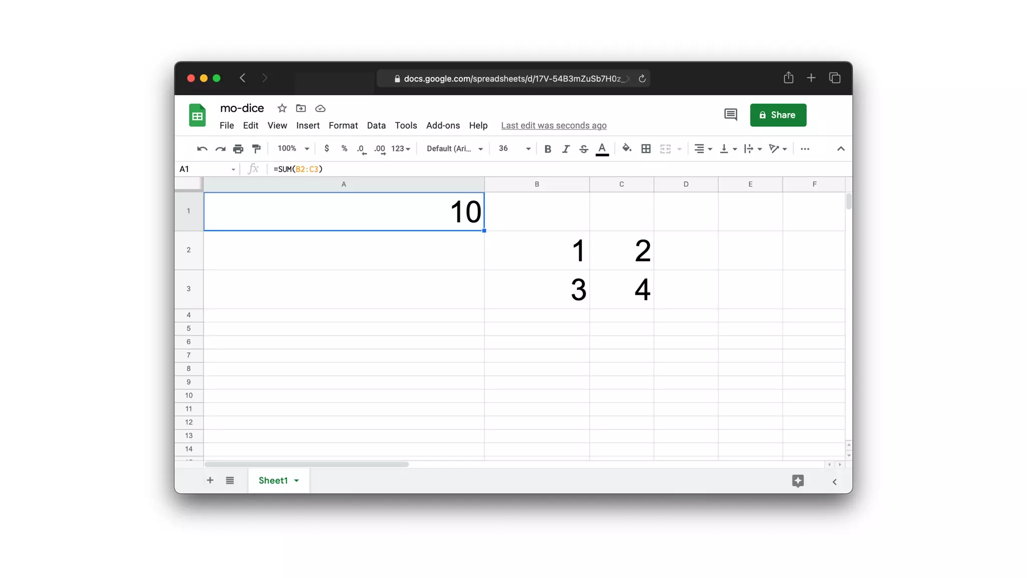Click cell C3 containing 4
The image size is (1027, 578).
click(x=621, y=289)
